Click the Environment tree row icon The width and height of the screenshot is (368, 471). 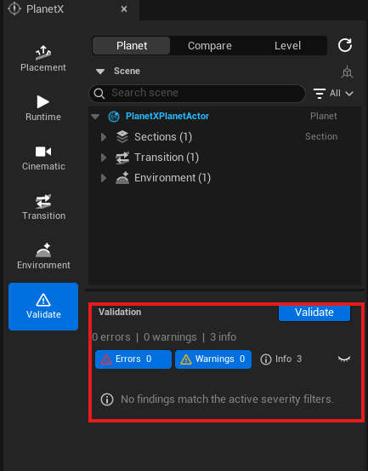(x=122, y=177)
